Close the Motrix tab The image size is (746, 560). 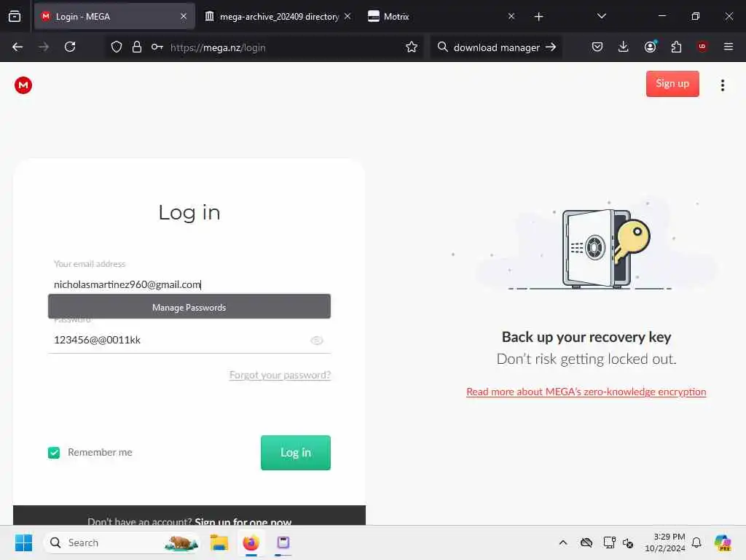coord(511,17)
